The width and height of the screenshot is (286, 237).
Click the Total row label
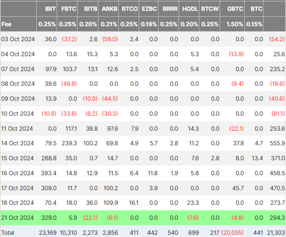click(8, 232)
